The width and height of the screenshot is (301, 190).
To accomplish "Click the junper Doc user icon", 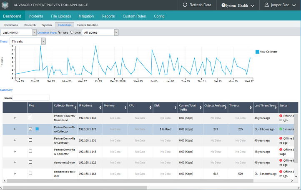I will 266,5.
